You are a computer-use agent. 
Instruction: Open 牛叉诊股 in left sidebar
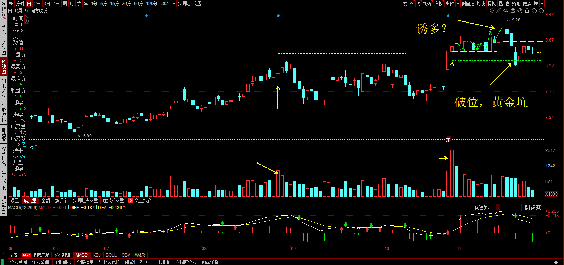tap(4, 180)
